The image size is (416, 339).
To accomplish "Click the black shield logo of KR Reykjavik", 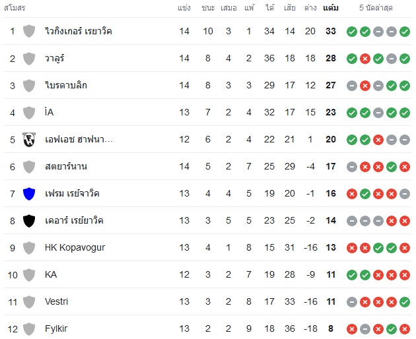I will 29,221.
